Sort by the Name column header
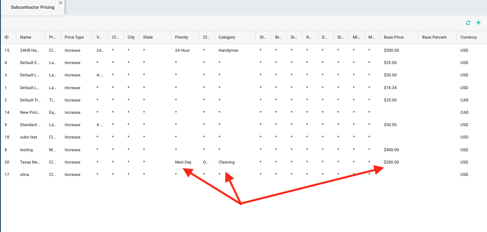The height and width of the screenshot is (232, 487). 26,37
